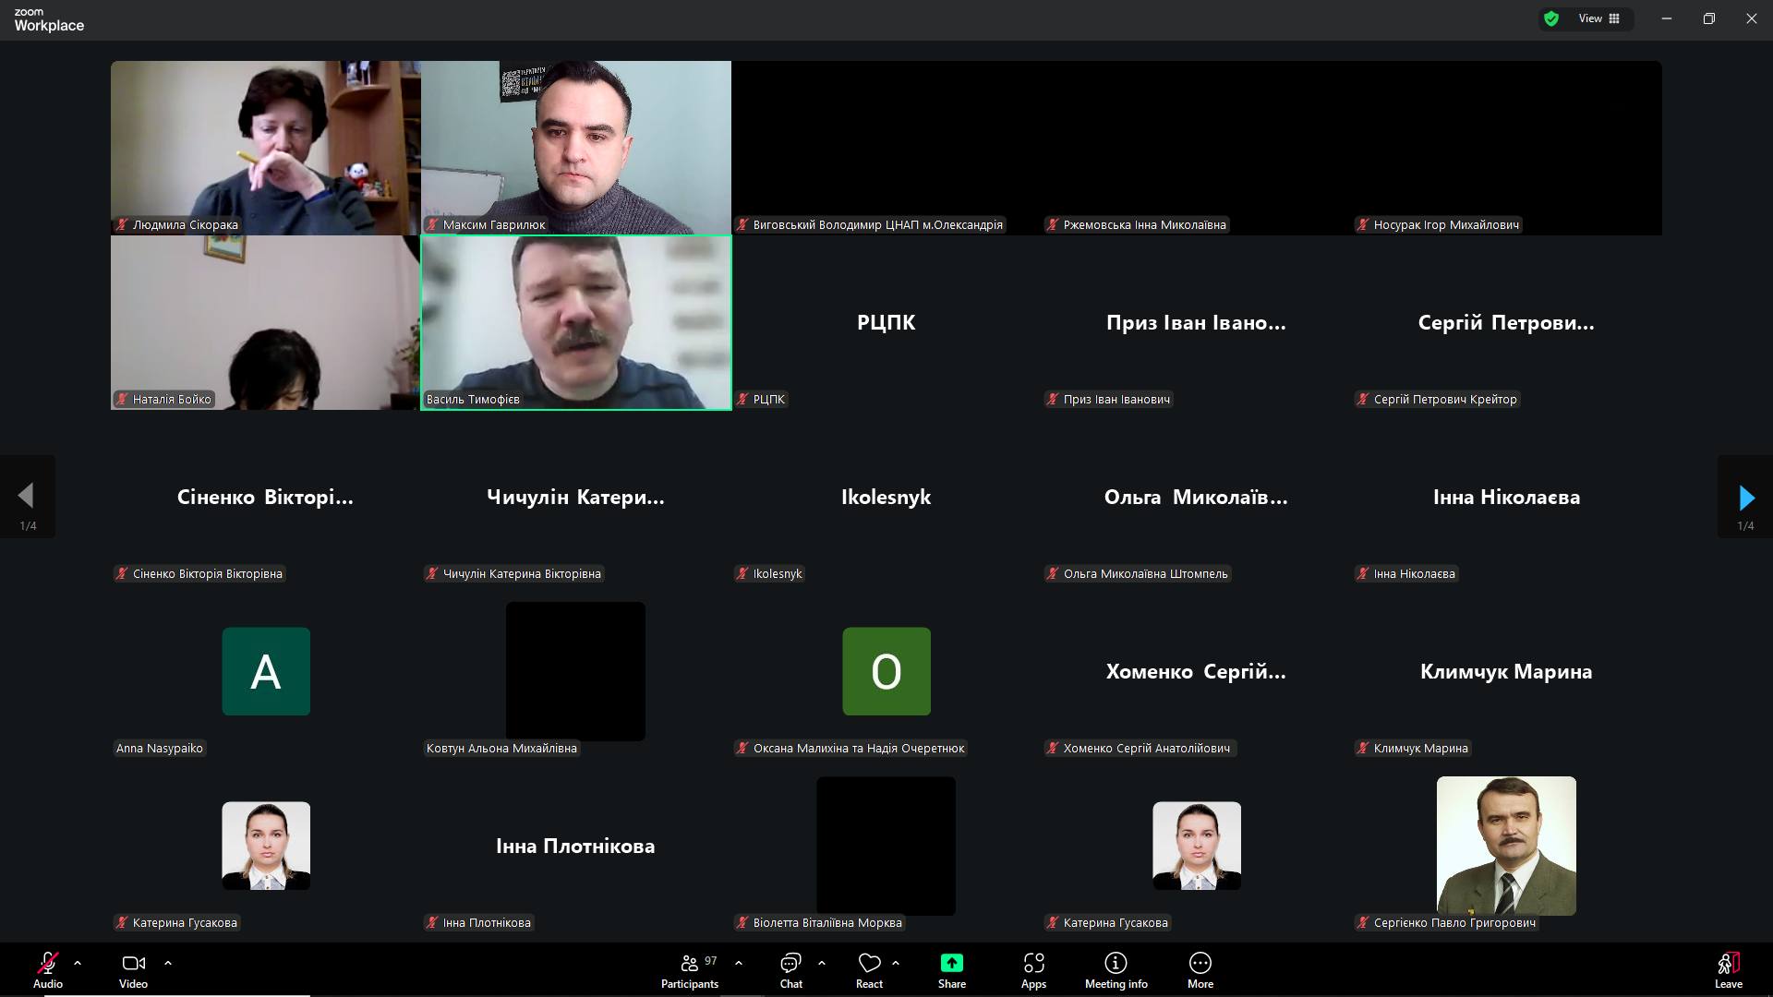1773x997 pixels.
Task: Start screen sharing with Share
Action: click(x=951, y=970)
